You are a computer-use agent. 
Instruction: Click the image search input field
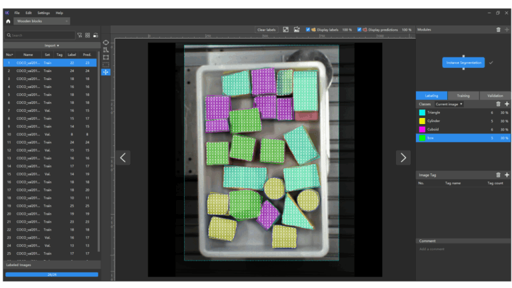coord(40,35)
